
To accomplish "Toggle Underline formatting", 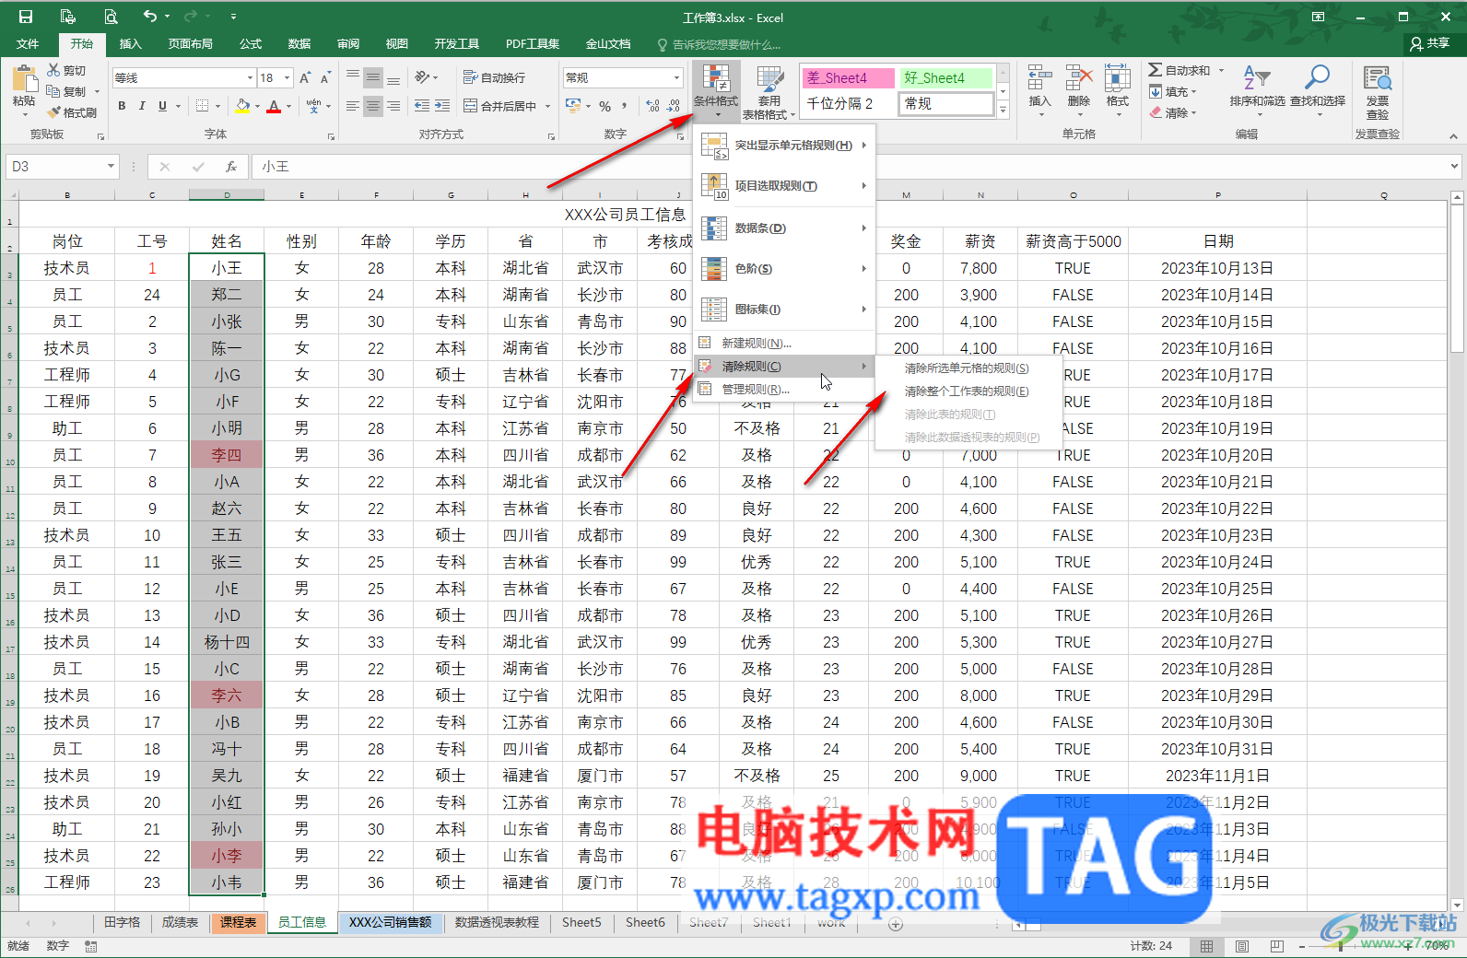I will click(x=163, y=106).
